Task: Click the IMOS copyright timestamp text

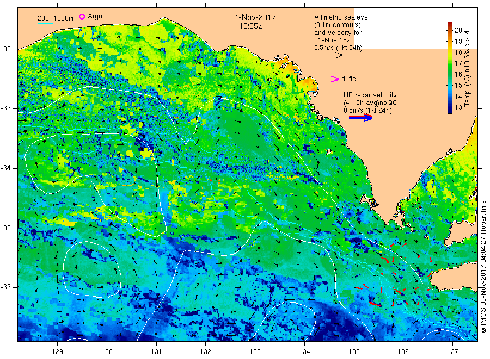Action: [x=483, y=267]
